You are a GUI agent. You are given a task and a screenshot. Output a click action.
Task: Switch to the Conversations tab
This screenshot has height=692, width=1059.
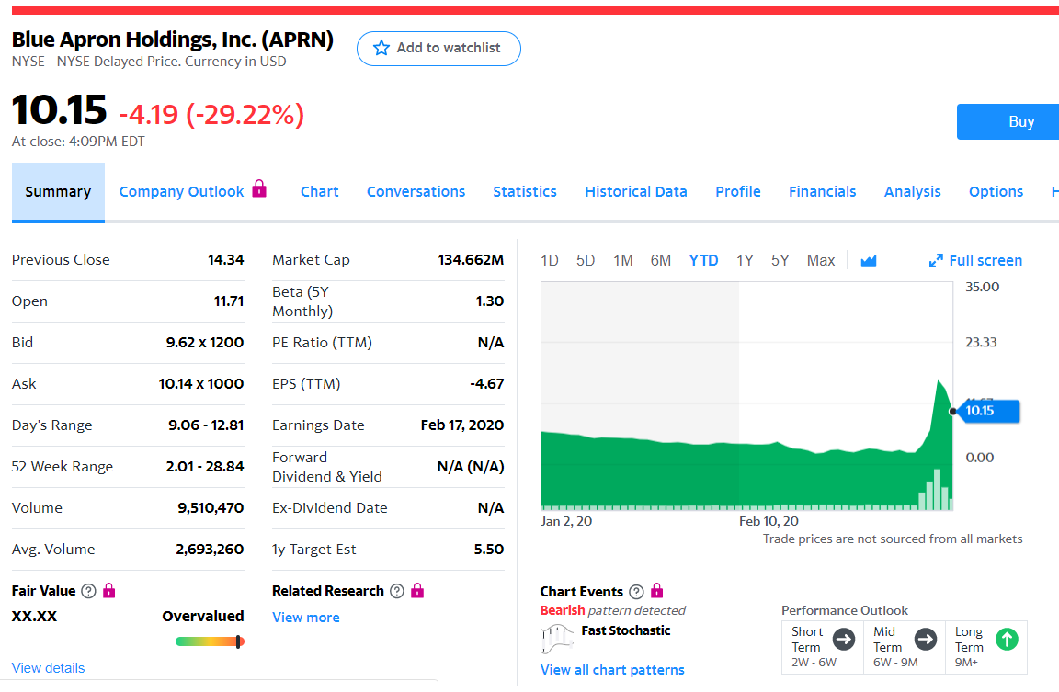[416, 192]
